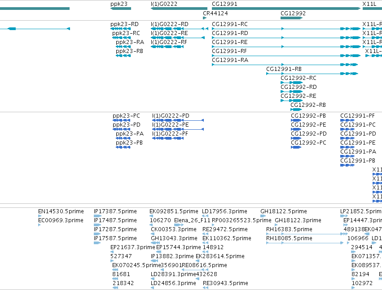382x290 pixels.
Task: Click the X11L gene label
Action: tap(369, 4)
